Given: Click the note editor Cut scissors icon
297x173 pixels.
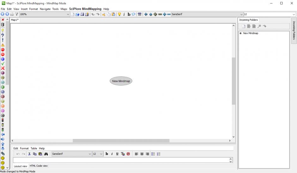Looking at the screenshot, I should pyautogui.click(x=29, y=154).
